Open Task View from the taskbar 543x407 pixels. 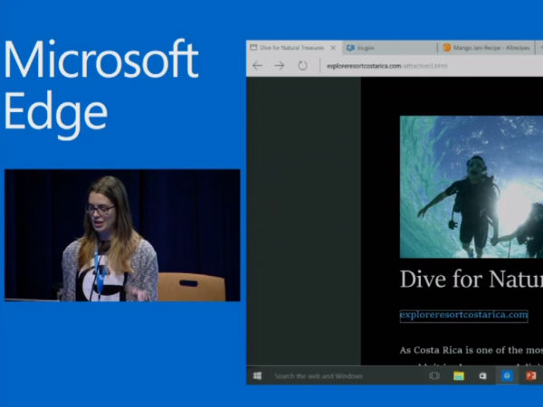tap(434, 375)
